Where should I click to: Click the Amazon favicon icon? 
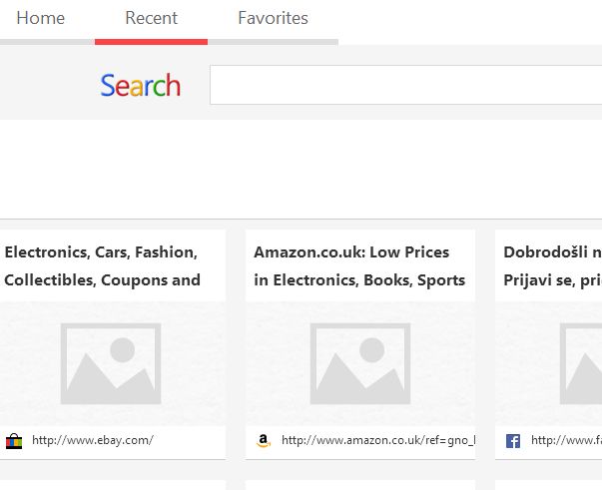tap(264, 440)
